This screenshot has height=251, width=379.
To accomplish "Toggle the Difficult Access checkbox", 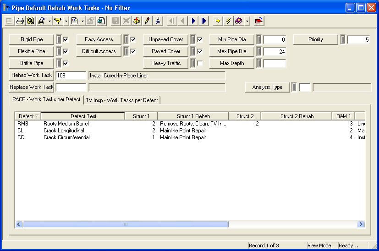I will click(133, 51).
